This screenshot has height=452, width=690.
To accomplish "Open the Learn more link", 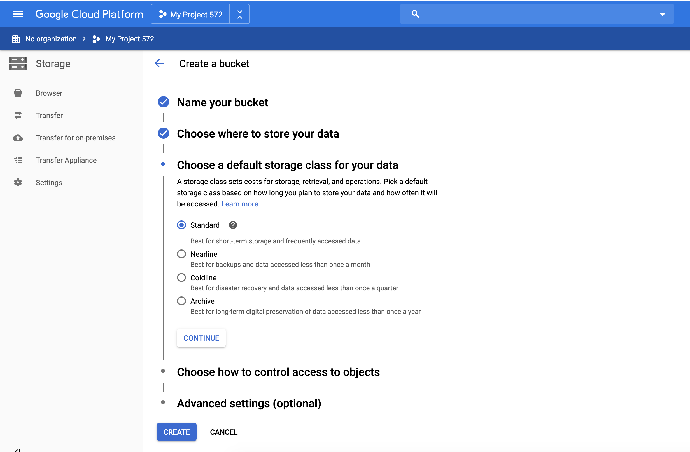I will click(239, 204).
